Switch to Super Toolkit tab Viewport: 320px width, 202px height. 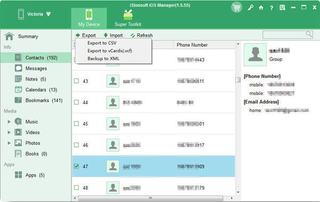[128, 18]
